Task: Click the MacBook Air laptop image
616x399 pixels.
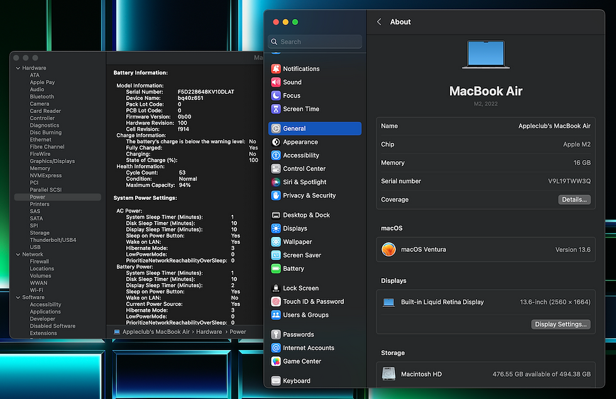Action: click(x=485, y=55)
